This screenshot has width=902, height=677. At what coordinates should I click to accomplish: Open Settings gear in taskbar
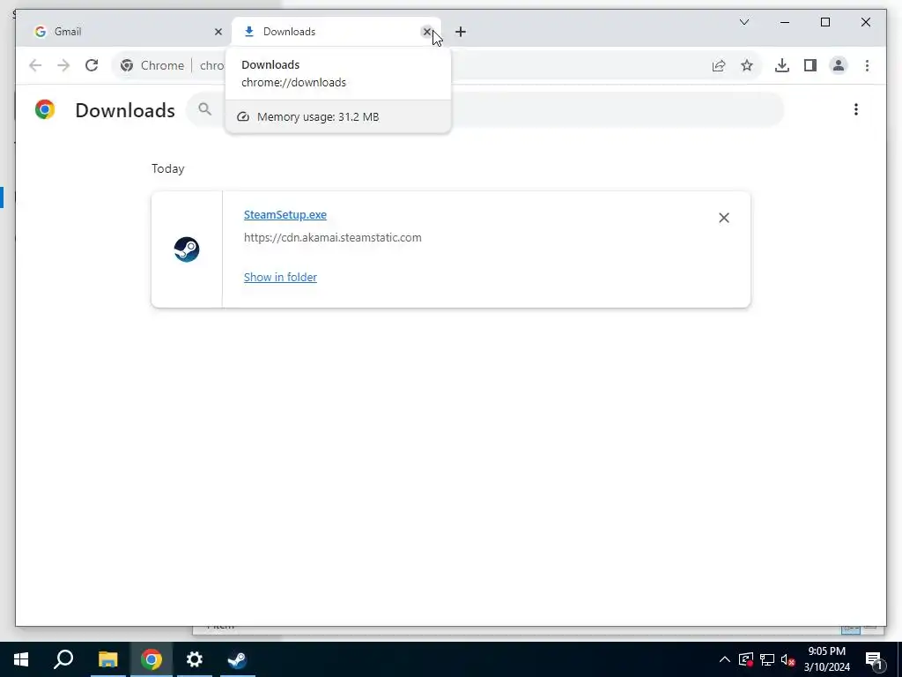[195, 659]
